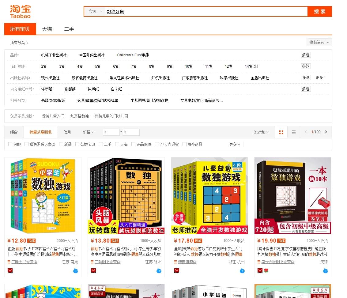Expand the 发货地 location dropdown
The image size is (347, 298).
[x=261, y=132]
